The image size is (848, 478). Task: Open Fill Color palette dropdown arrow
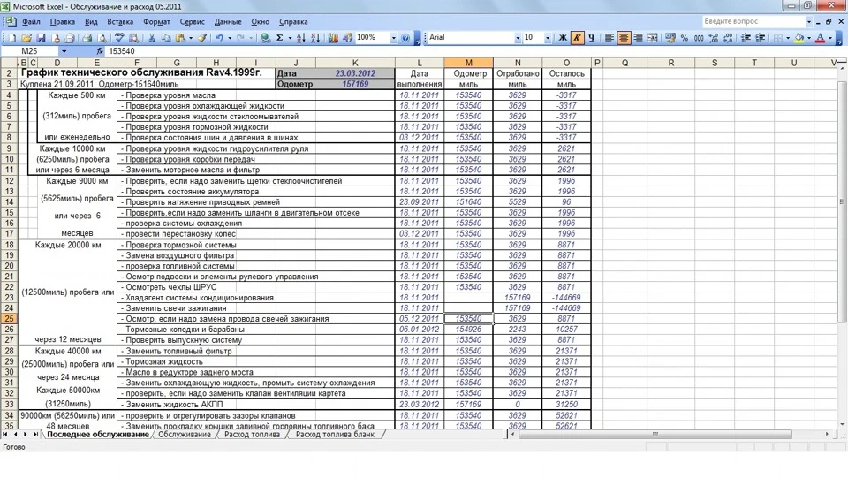(809, 38)
